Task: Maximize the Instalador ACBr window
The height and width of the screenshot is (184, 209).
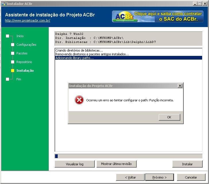Action: tap(200, 4)
